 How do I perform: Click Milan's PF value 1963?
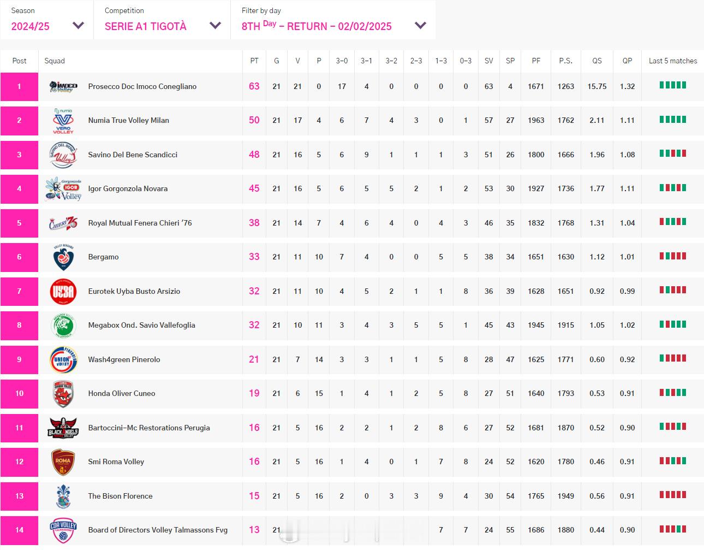[536, 120]
